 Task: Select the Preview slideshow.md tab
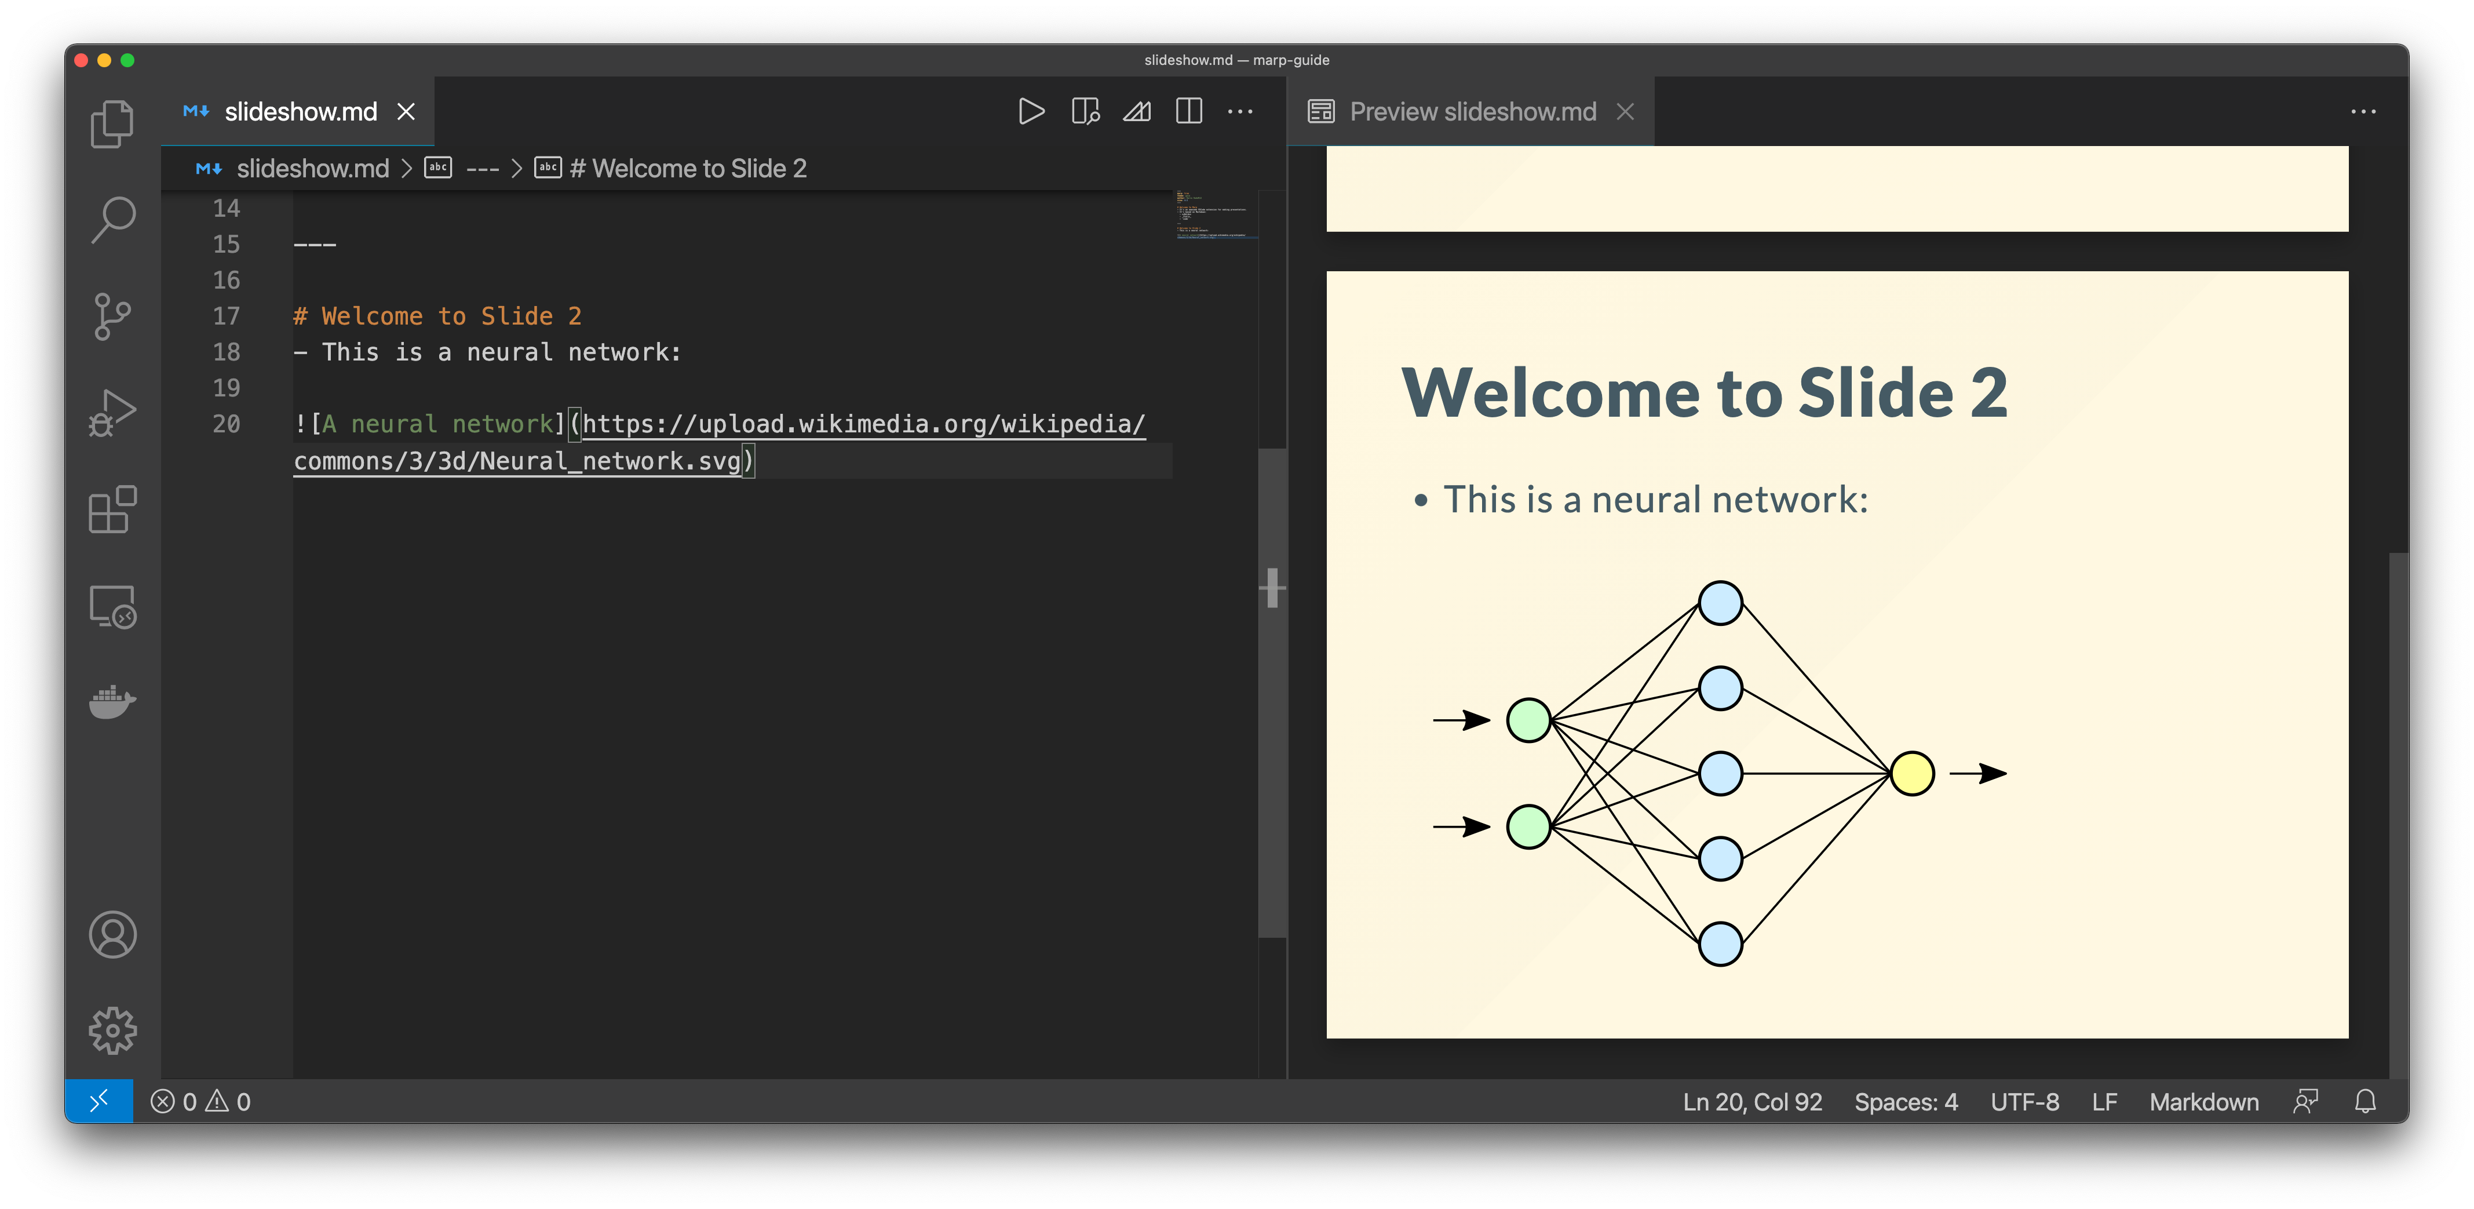[x=1471, y=111]
